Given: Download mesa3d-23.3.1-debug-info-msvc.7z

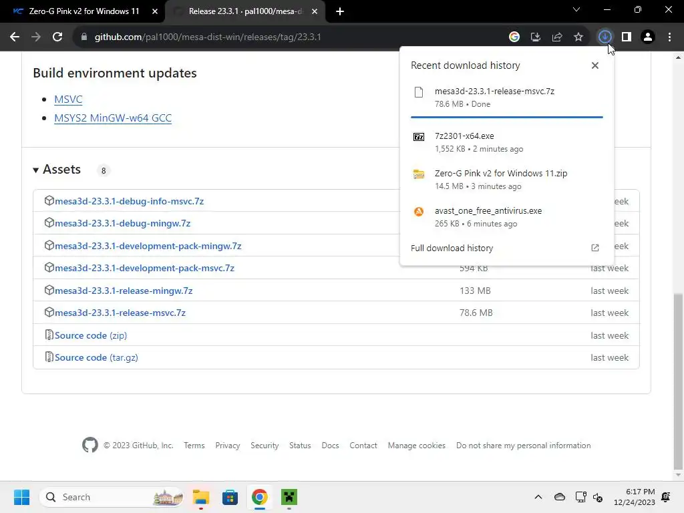Looking at the screenshot, I should (x=130, y=201).
